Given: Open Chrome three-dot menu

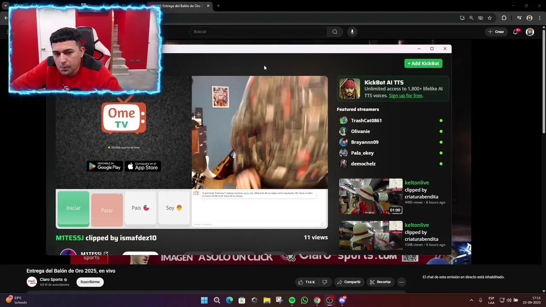Looking at the screenshot, I should tap(540, 18).
